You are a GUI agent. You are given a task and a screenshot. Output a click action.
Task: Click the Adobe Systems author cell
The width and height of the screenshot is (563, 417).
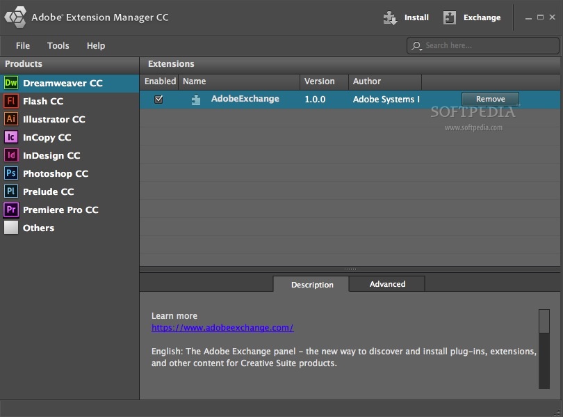point(386,100)
